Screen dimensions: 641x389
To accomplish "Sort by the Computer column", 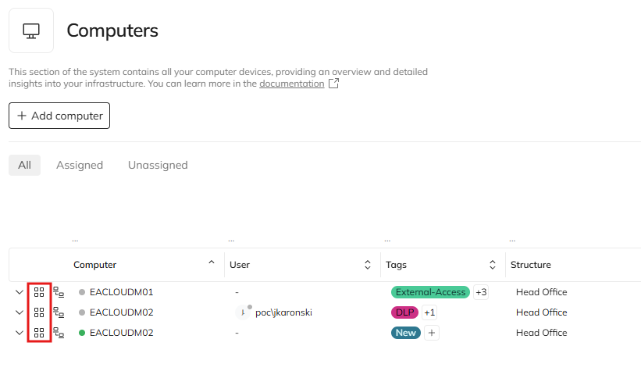I will (211, 264).
